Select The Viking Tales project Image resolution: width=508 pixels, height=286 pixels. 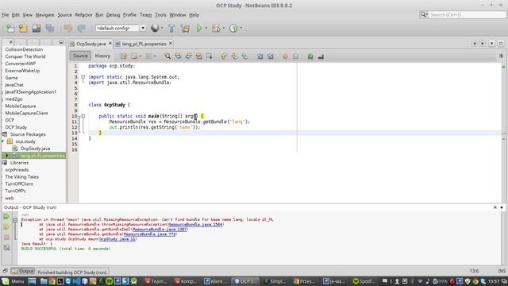[x=21, y=176]
